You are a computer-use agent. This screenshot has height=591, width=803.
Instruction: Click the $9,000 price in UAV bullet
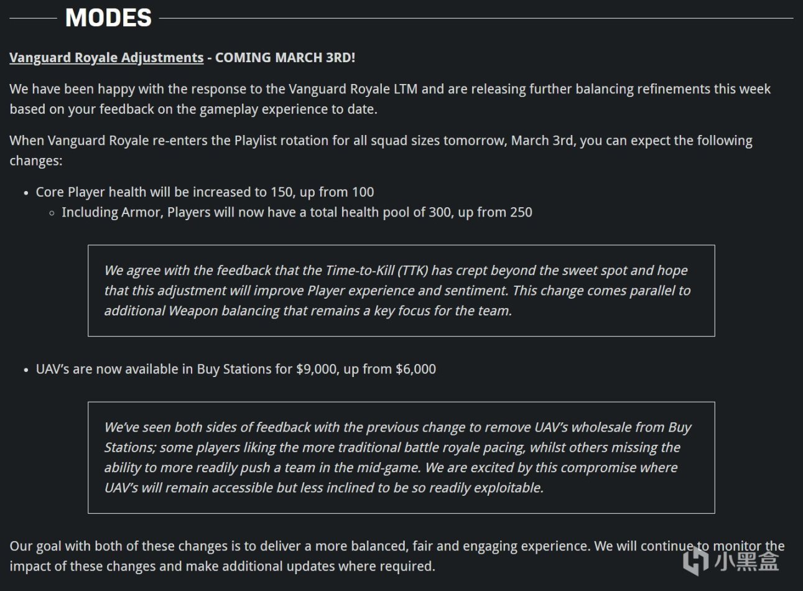point(318,369)
